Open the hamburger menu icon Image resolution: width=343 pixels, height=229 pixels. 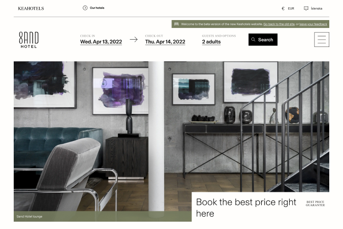(321, 40)
